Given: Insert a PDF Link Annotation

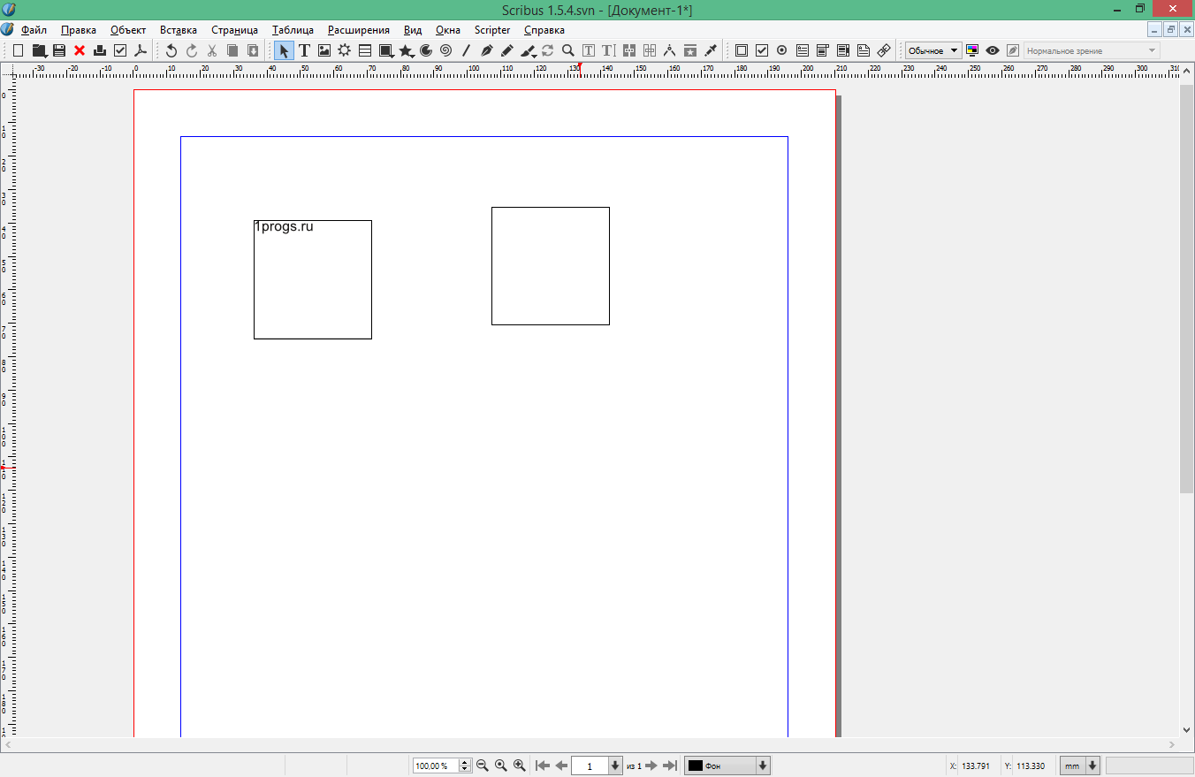Looking at the screenshot, I should [x=884, y=50].
